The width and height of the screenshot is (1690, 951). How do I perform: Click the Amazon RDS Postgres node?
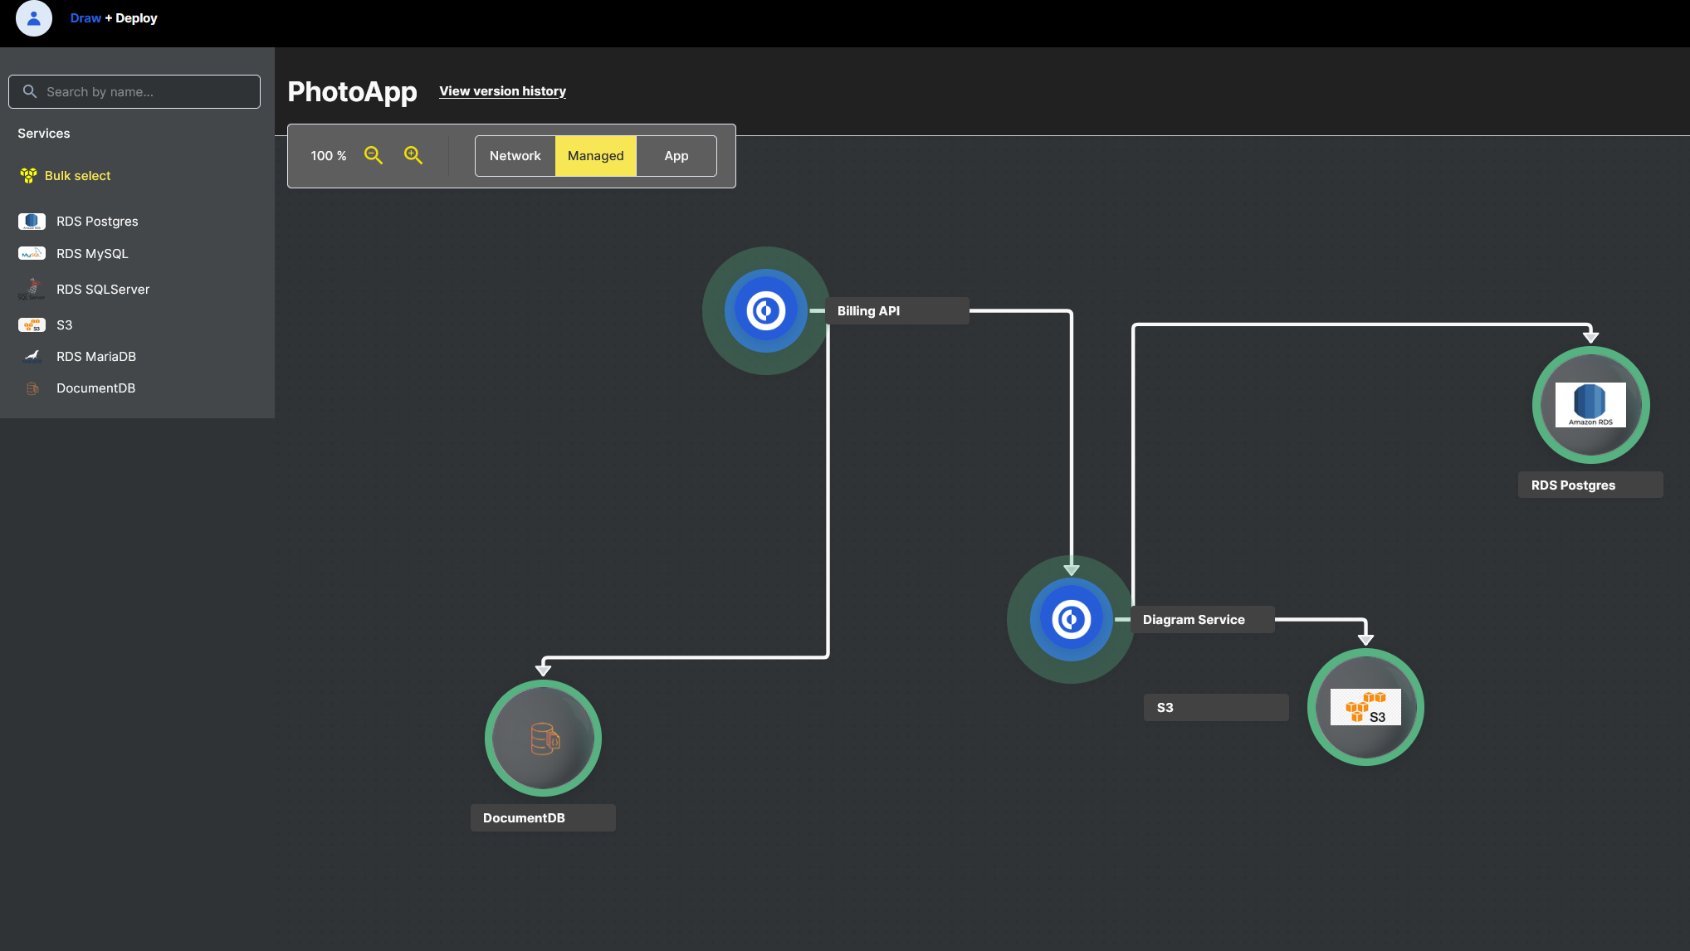(x=1590, y=405)
